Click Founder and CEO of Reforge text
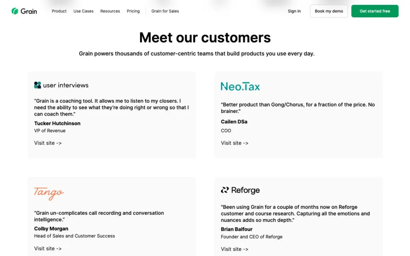Viewport: 410px width, 256px height. 251,237
